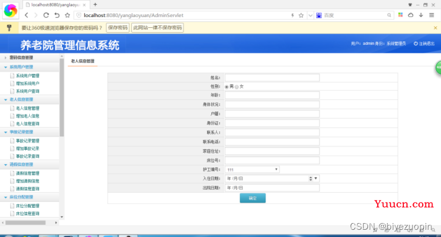Click the 身份证 input field
This screenshot has width=441, height=237.
(272, 123)
